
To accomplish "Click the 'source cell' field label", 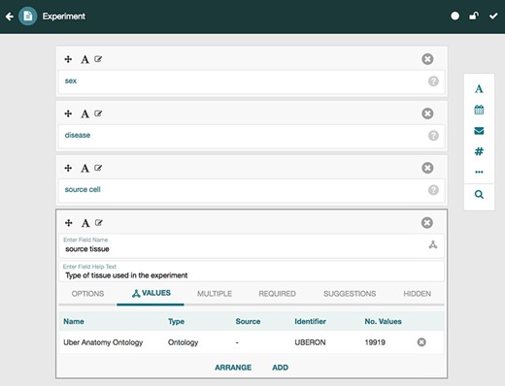I will click(x=83, y=189).
